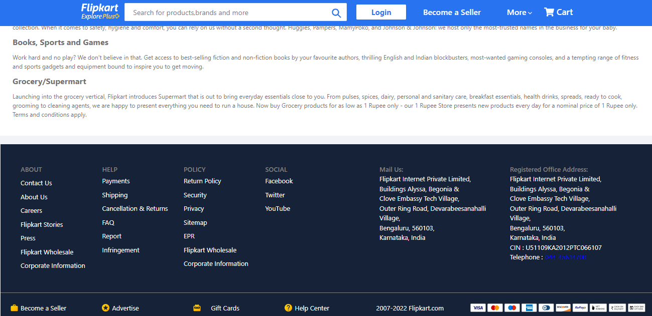The image size is (652, 316).
Task: Open the Advertise footer link
Action: pos(125,308)
